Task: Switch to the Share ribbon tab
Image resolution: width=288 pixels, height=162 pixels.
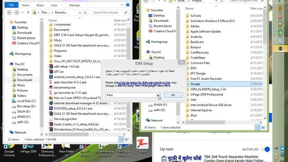Action: point(40,5)
